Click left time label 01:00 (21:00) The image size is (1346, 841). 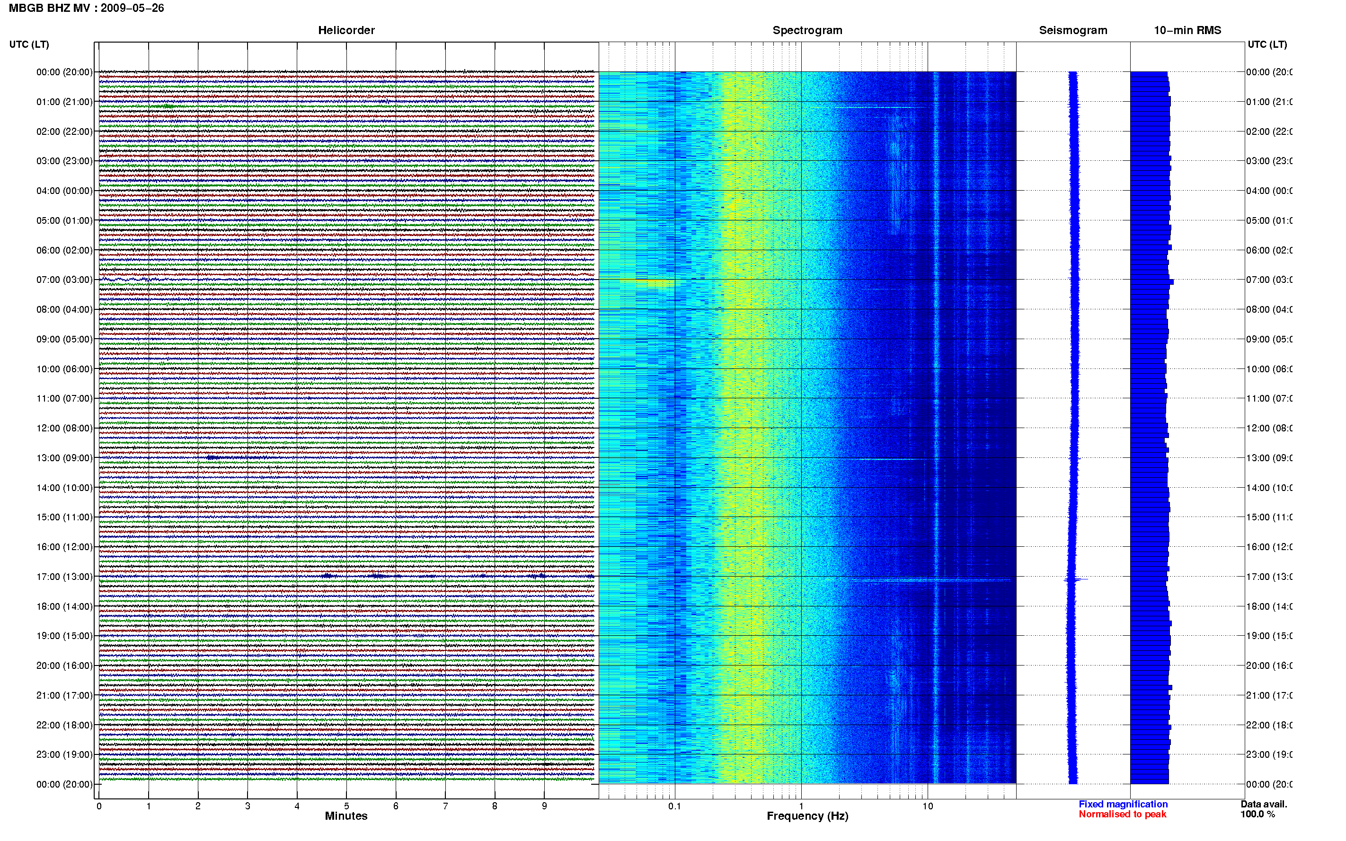pos(64,102)
